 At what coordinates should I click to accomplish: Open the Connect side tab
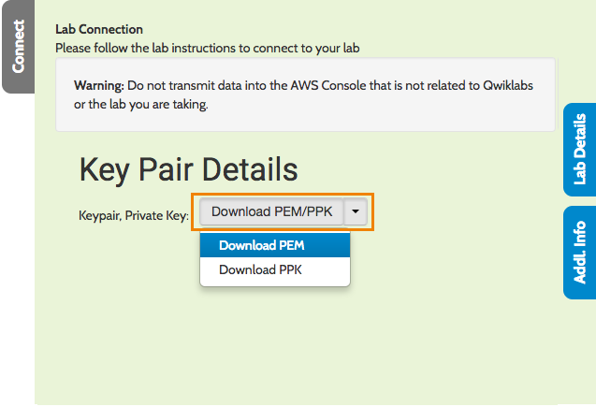click(x=18, y=47)
